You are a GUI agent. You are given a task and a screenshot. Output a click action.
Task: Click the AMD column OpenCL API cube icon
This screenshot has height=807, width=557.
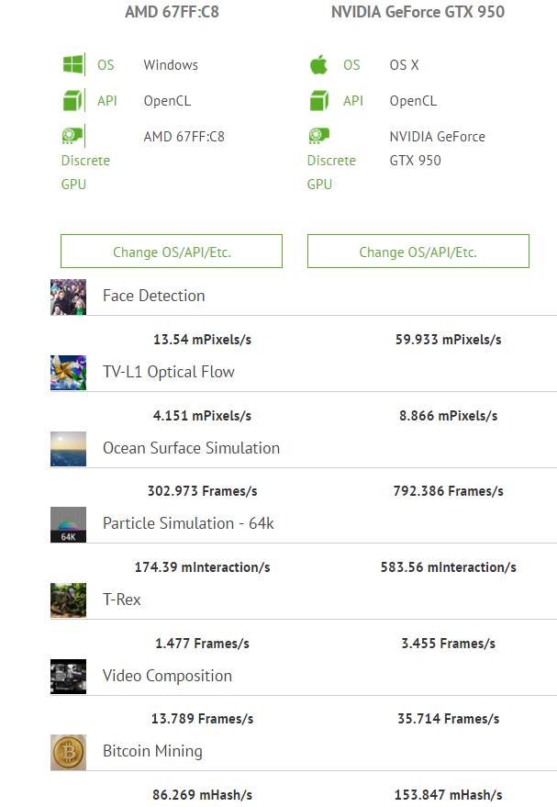point(73,101)
